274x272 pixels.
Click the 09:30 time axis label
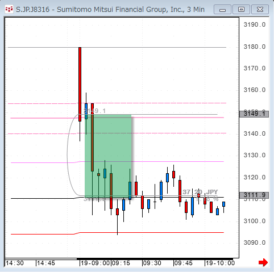click(x=152, y=263)
